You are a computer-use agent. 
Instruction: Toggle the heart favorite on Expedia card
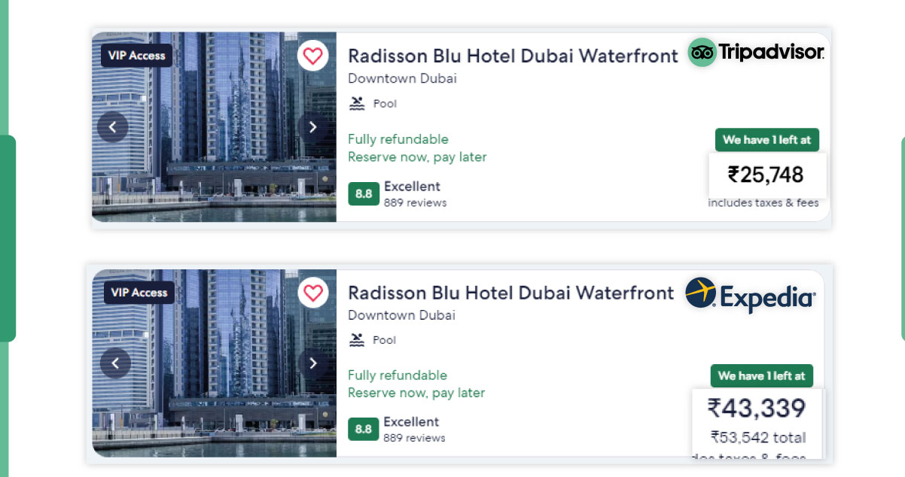click(x=313, y=293)
